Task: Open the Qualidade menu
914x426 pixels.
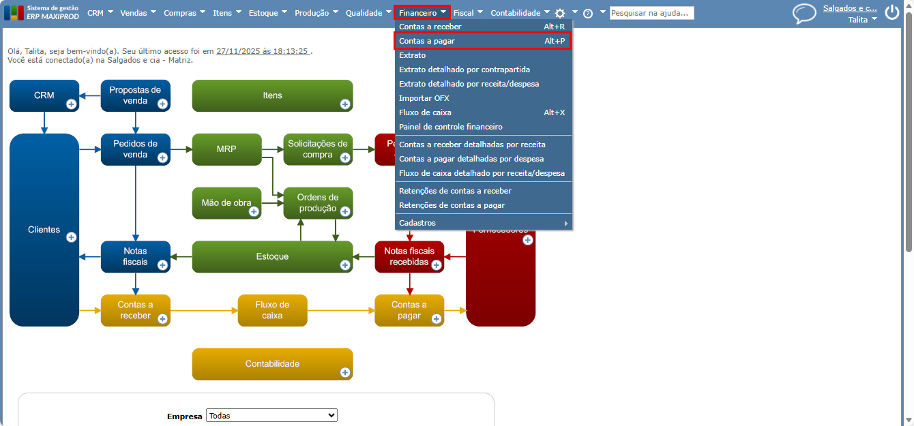Action: click(x=368, y=12)
